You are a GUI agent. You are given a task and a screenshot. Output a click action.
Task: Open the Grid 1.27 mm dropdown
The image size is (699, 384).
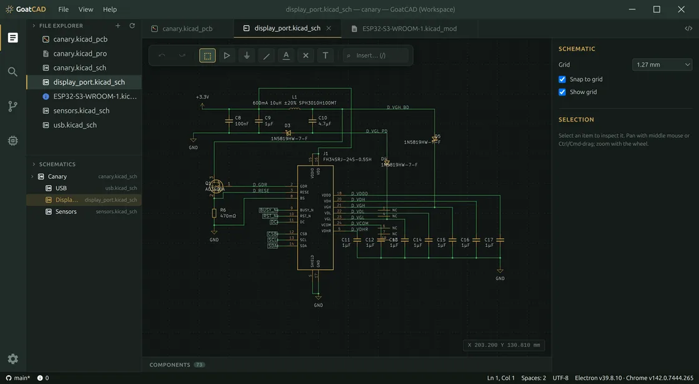click(x=662, y=65)
